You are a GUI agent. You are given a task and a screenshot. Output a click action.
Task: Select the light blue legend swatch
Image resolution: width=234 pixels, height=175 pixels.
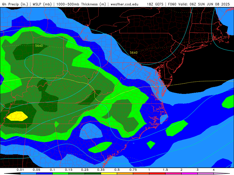pyautogui.click(x=28, y=174)
